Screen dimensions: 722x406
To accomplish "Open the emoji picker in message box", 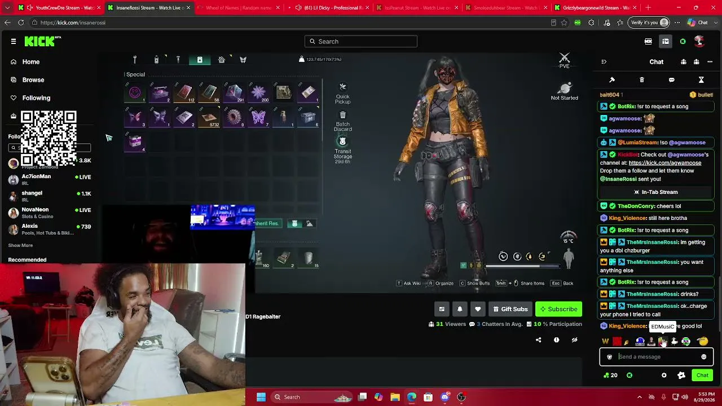I will coord(703,357).
